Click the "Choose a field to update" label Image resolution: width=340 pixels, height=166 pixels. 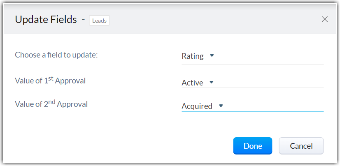coord(56,55)
